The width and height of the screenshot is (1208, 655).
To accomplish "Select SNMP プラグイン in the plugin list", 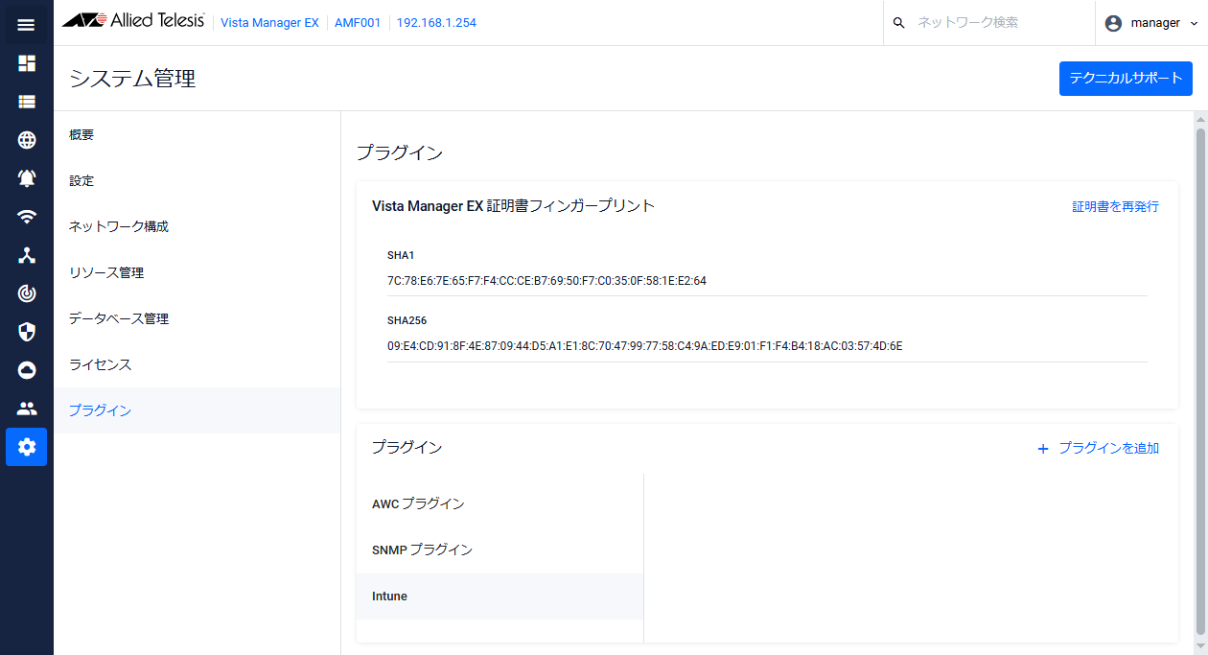I will (x=499, y=550).
